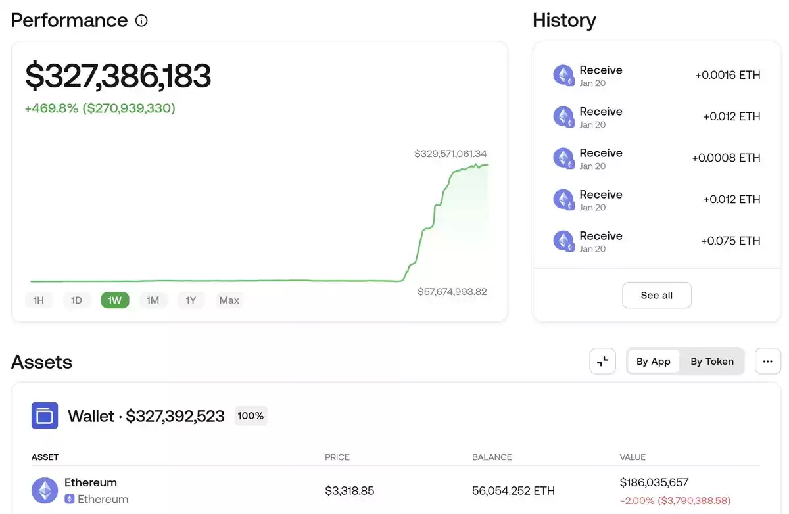Click ETH icon of +0.075 ETH receive
The image size is (789, 514).
coord(563,241)
